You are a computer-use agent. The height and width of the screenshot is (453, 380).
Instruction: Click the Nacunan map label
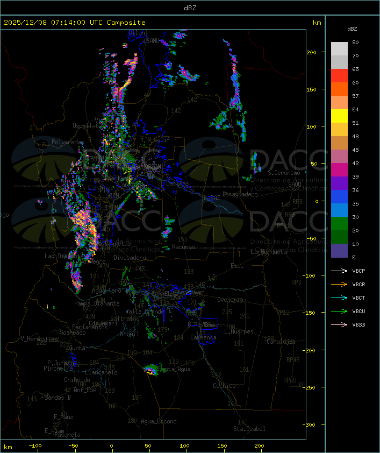pyautogui.click(x=183, y=247)
